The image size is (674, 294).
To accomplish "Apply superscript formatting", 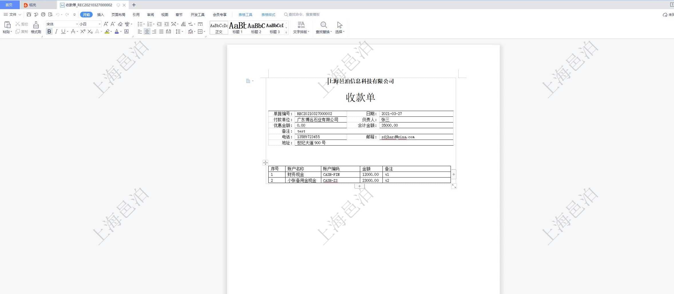I will [83, 32].
